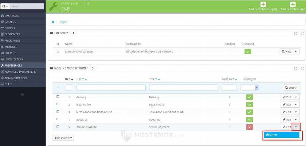Open the Displayed filter dropdown
Screen dimensions: 306x146
click(x=249, y=88)
